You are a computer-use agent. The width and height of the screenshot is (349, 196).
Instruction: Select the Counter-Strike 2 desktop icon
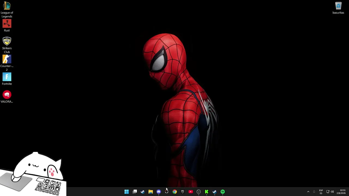(7, 63)
